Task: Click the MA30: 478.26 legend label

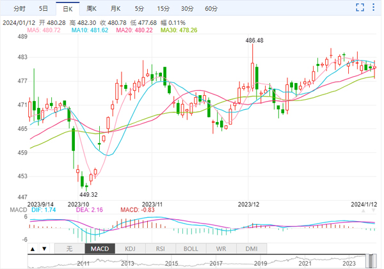Action: [179, 30]
